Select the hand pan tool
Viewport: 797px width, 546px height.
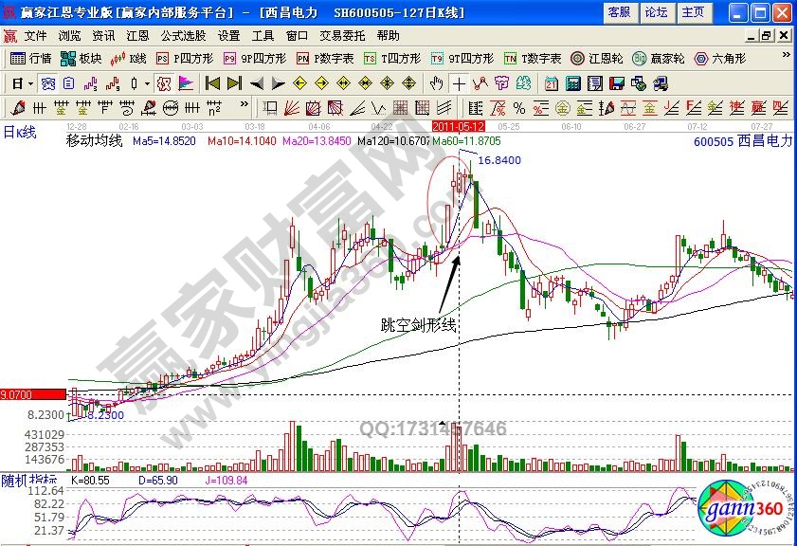tap(436, 83)
